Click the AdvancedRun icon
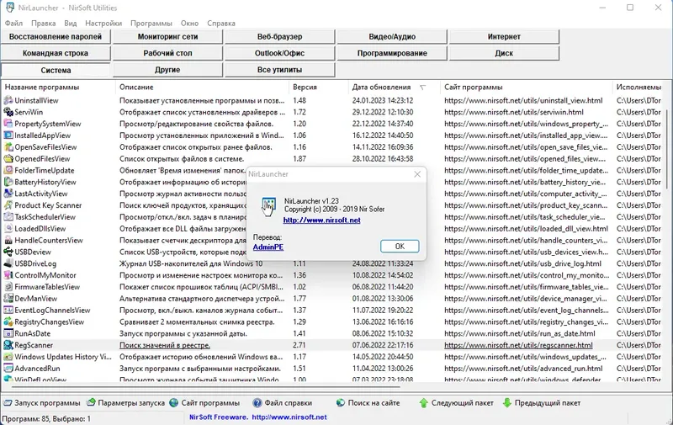 click(8, 369)
